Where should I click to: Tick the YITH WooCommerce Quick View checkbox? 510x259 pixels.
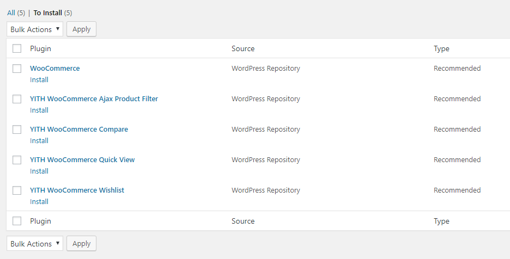point(17,160)
